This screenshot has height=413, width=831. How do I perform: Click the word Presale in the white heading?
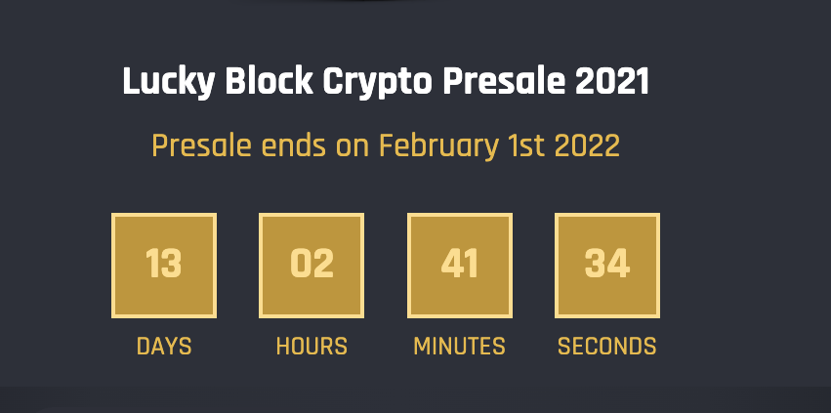[x=504, y=82]
